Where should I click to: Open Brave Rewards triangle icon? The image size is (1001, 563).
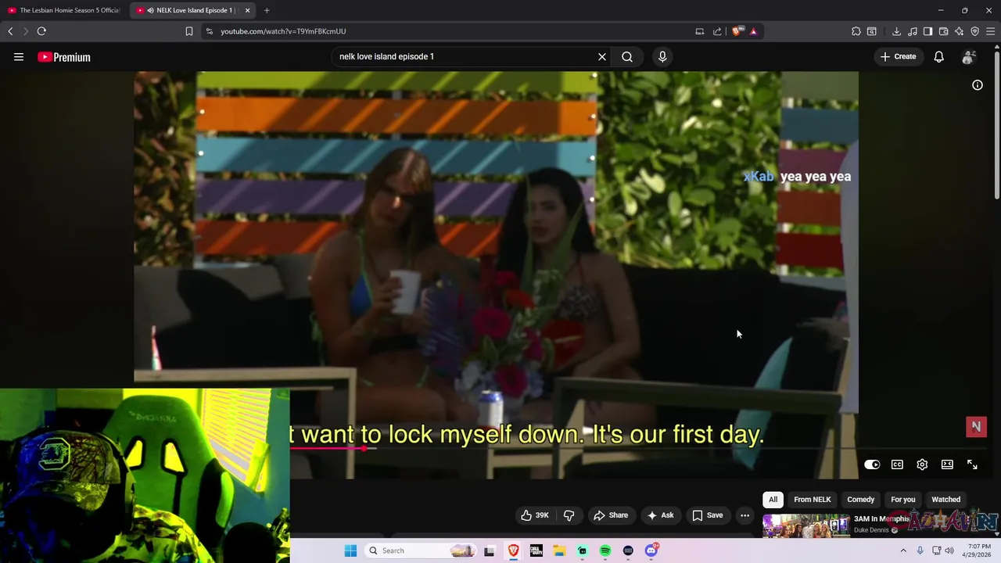[x=753, y=31]
